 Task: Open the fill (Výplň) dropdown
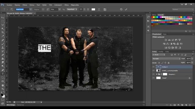pyautogui.click(x=192, y=63)
